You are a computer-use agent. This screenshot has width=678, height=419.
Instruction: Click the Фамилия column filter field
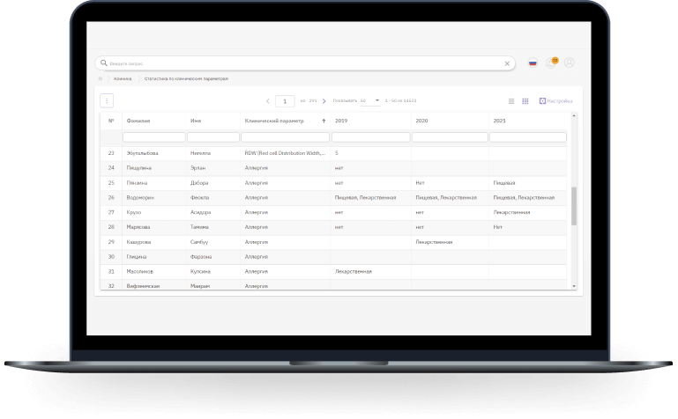[154, 137]
